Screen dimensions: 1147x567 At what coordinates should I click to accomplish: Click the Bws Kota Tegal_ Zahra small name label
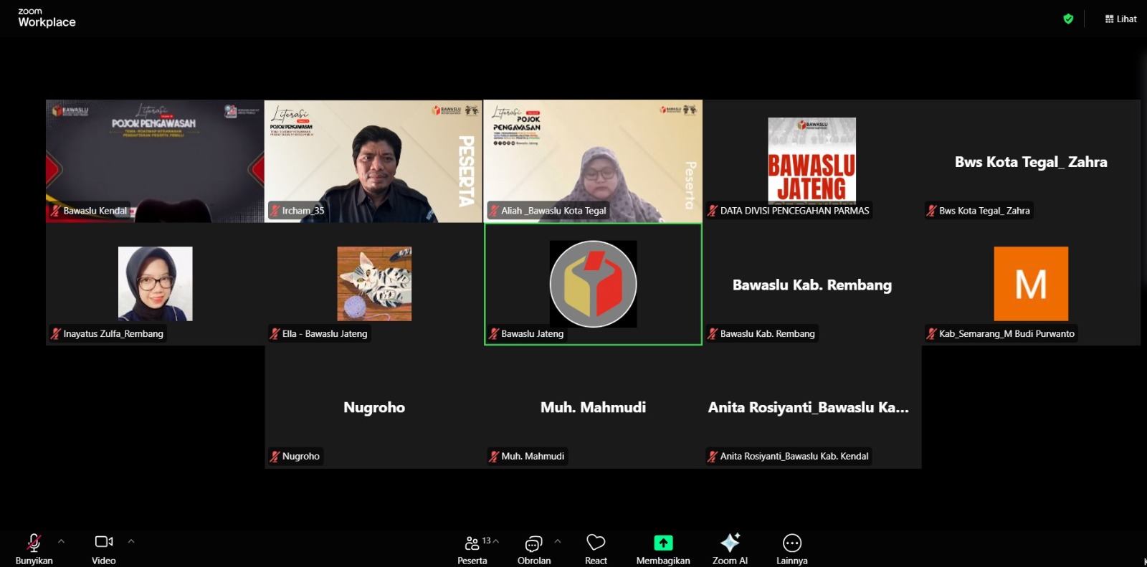984,211
